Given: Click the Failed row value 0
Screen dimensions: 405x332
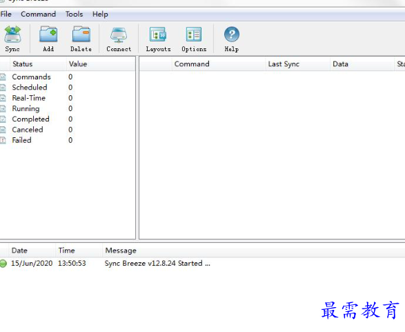Looking at the screenshot, I should tap(70, 140).
